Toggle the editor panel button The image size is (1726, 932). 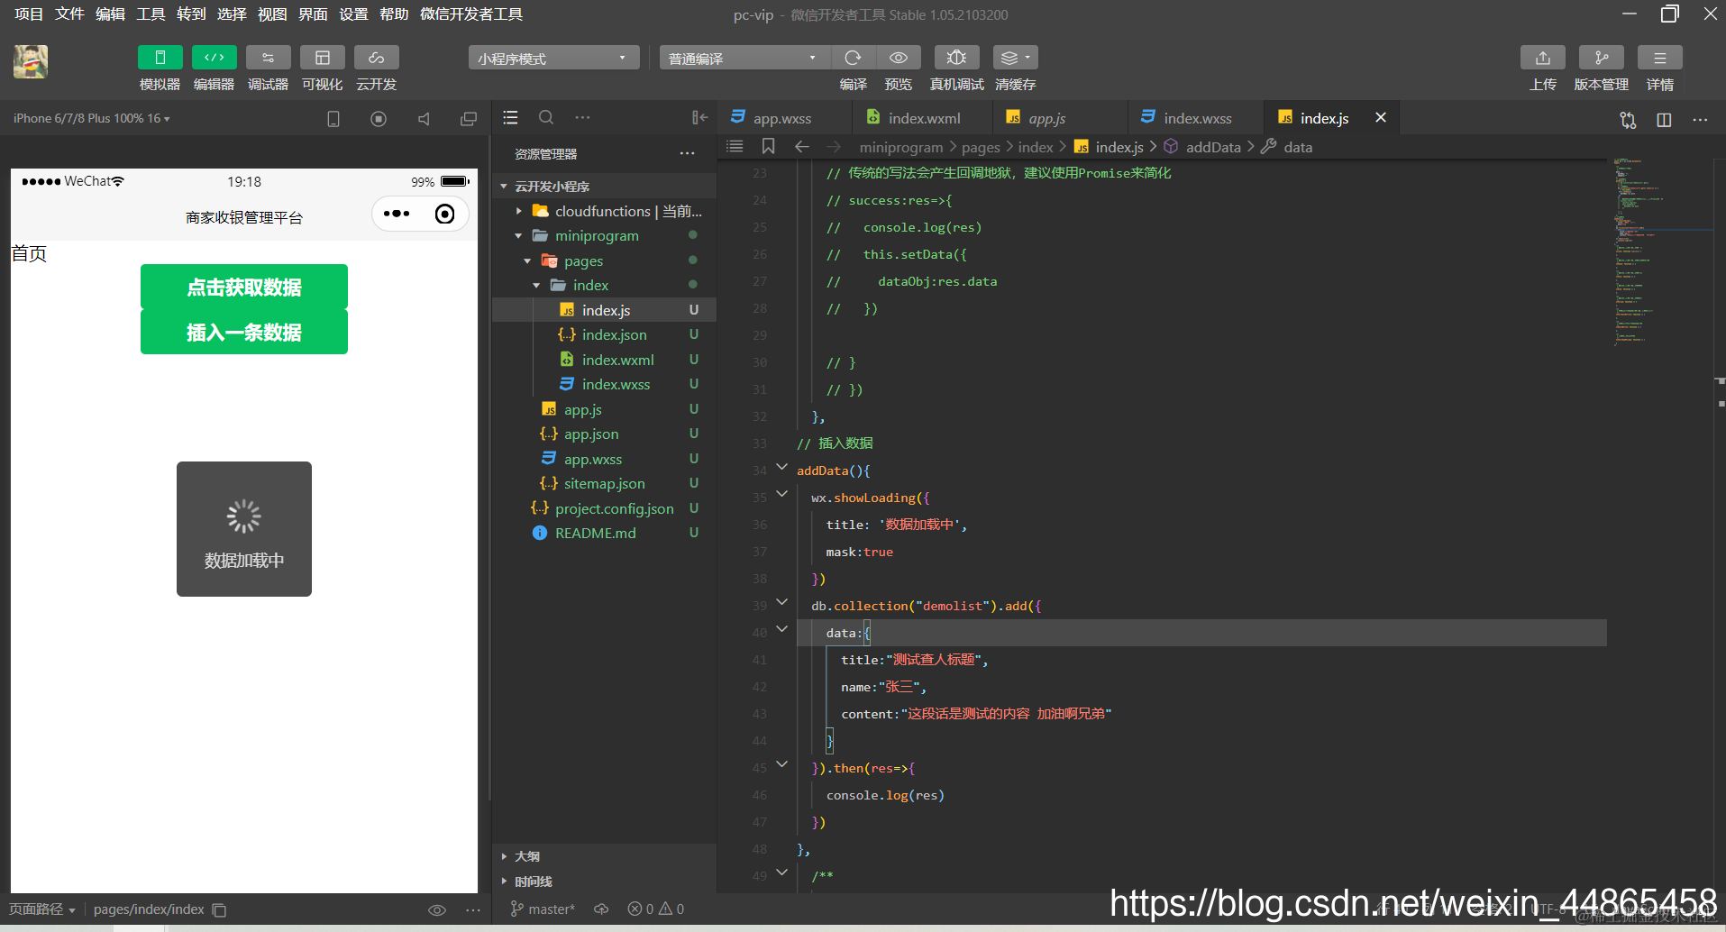[x=215, y=58]
